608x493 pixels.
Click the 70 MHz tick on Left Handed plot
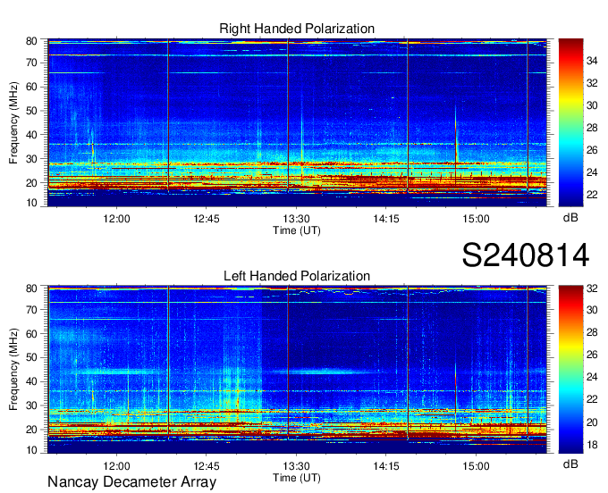click(x=31, y=310)
